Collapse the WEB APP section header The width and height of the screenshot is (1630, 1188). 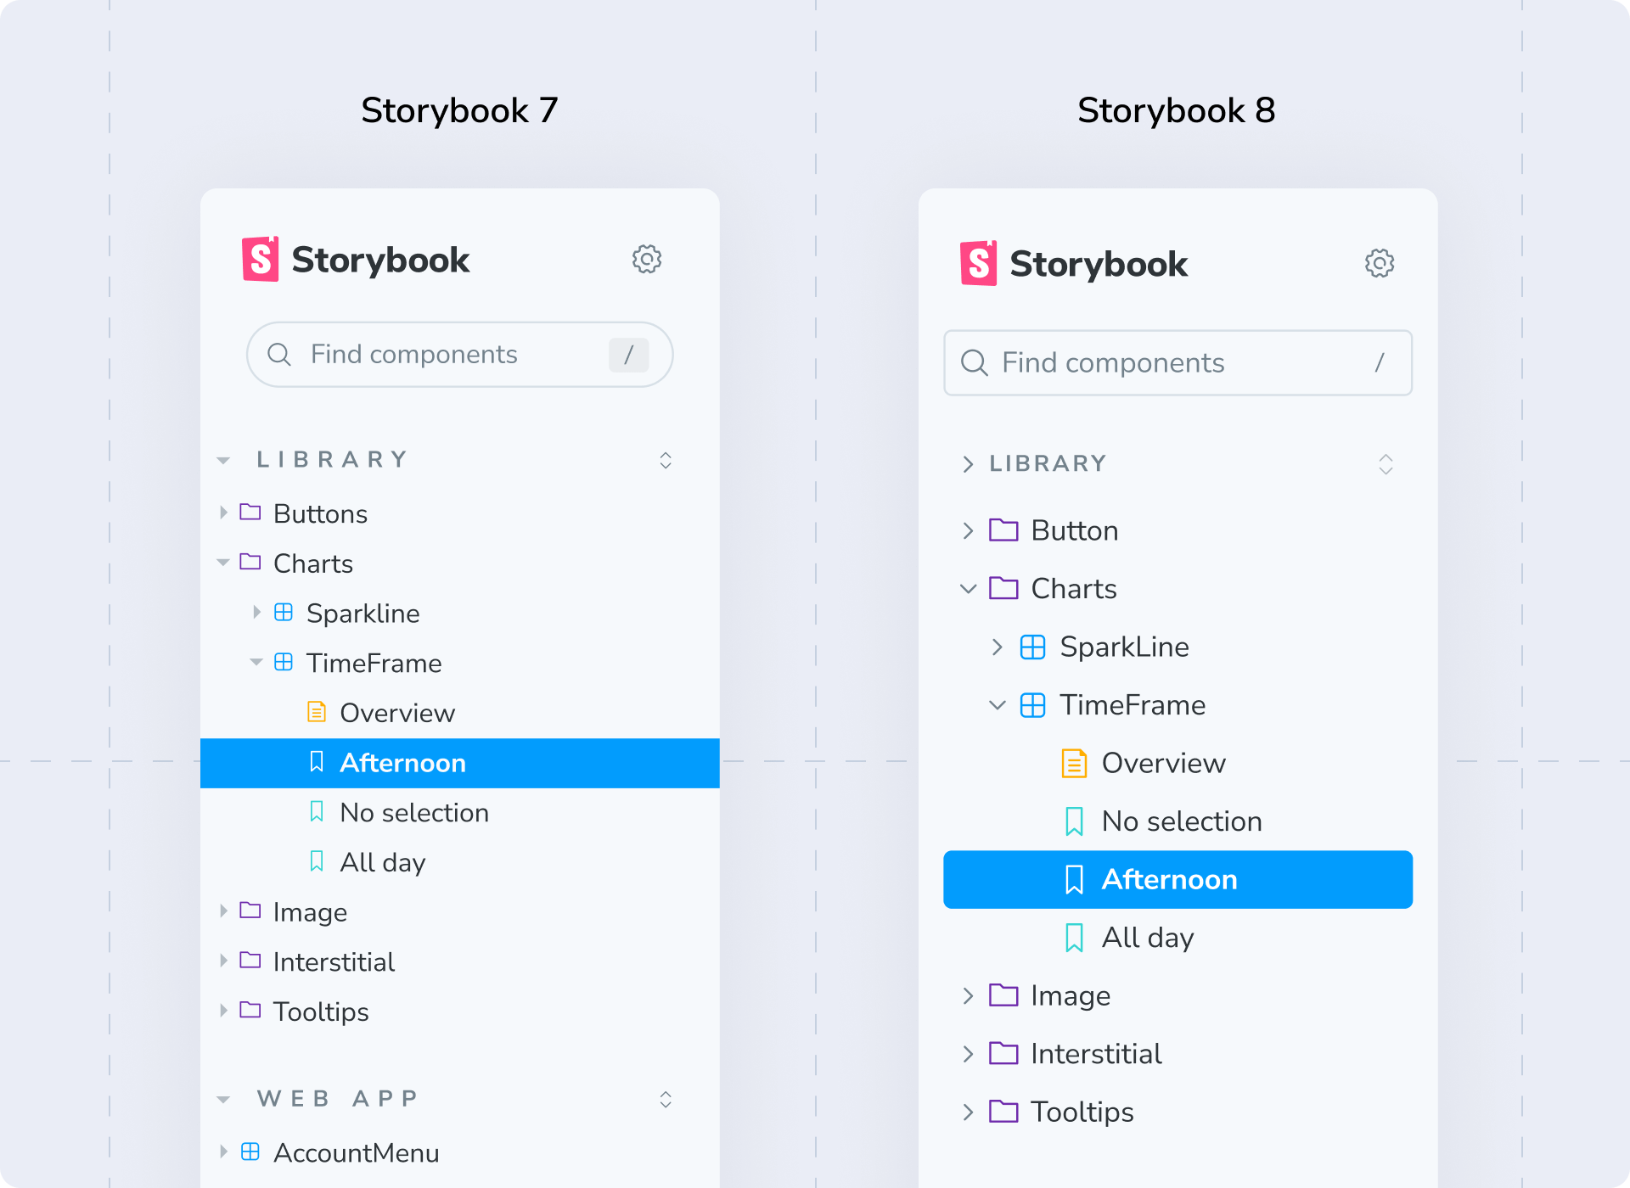[x=222, y=1098]
